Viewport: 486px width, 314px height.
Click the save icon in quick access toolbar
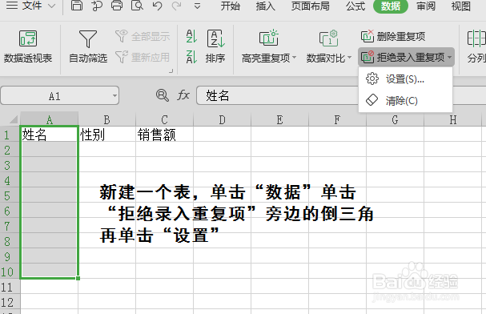pos(77,6)
